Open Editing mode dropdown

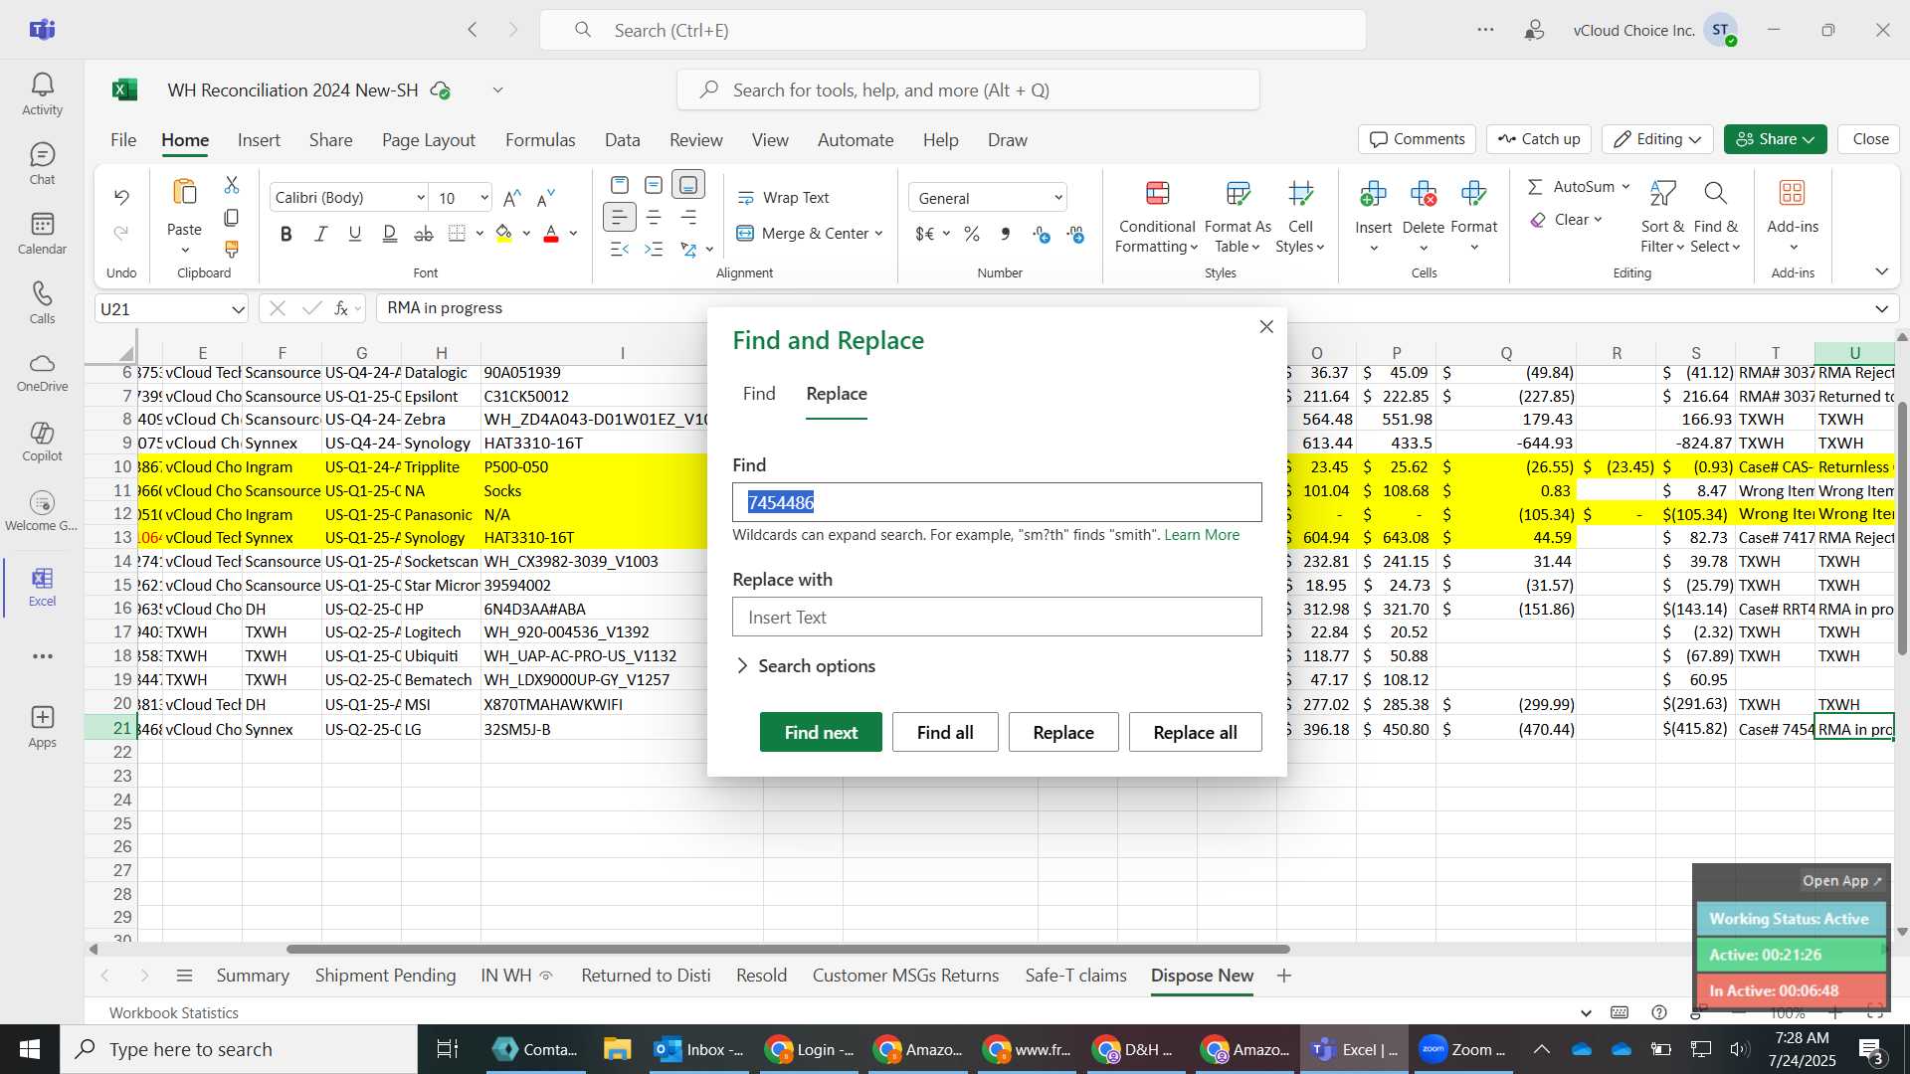coord(1657,139)
